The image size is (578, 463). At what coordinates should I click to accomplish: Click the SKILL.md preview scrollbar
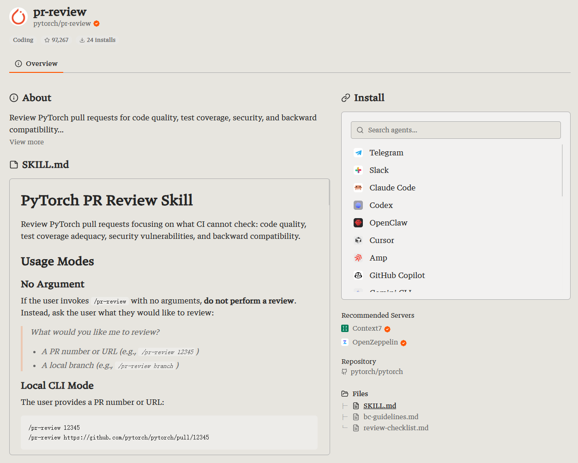329,192
